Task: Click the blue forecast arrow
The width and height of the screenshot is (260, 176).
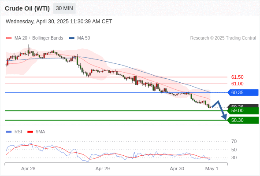Action: point(220,110)
